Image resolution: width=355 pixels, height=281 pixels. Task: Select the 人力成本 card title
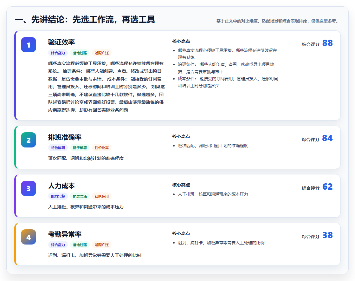(61, 186)
